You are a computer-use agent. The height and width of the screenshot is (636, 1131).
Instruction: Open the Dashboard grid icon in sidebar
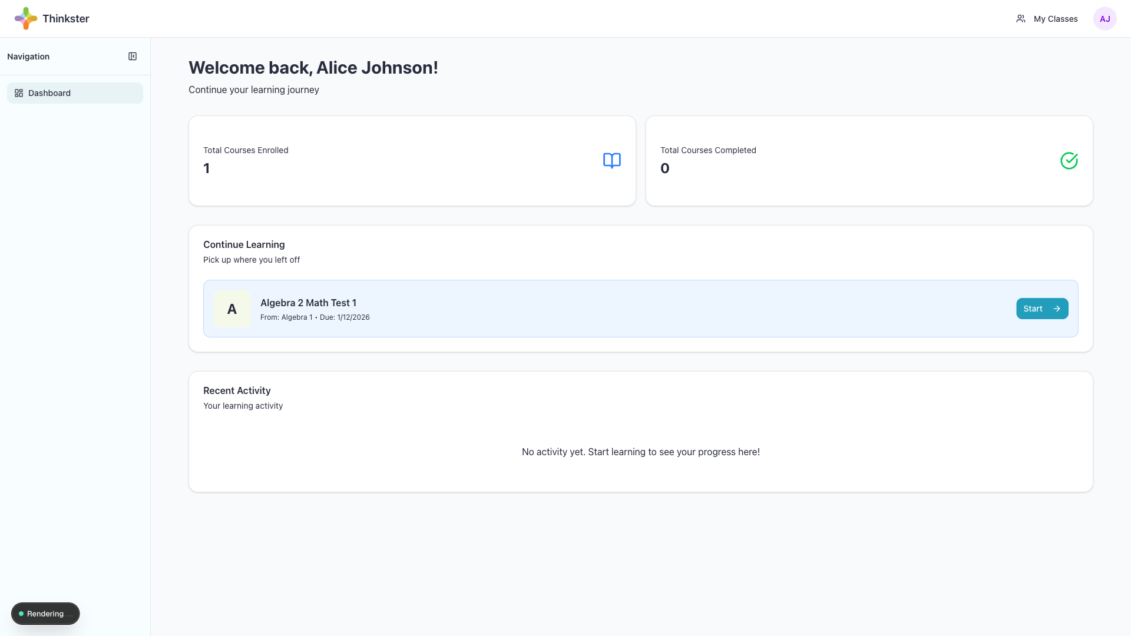tap(18, 92)
